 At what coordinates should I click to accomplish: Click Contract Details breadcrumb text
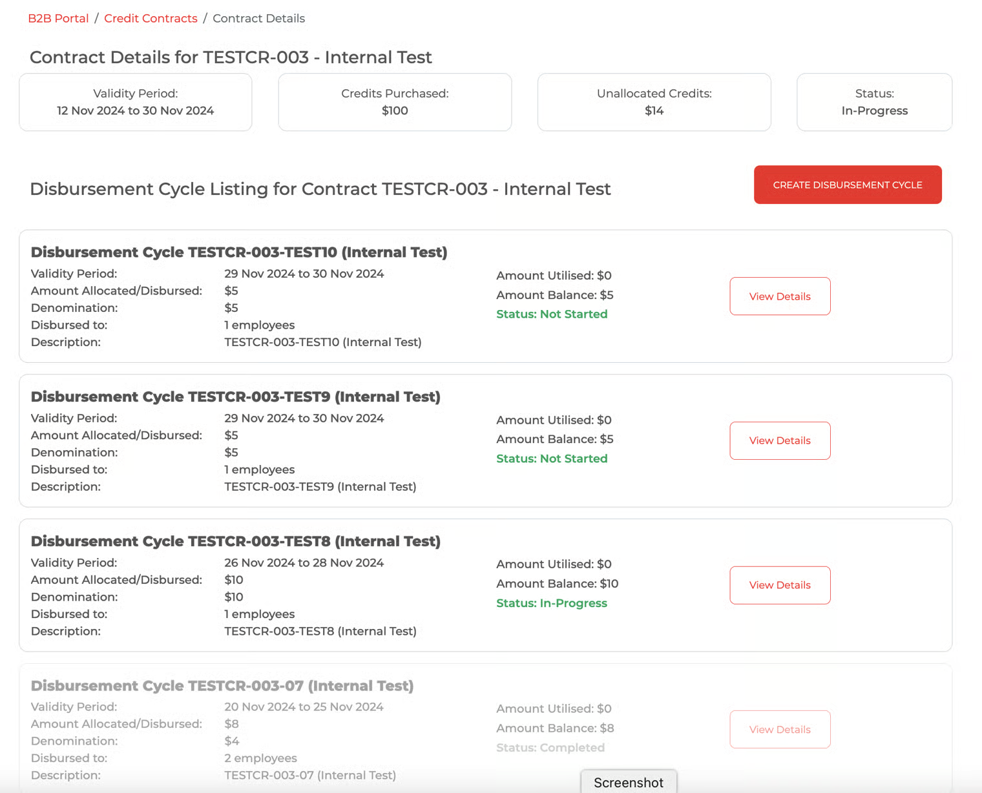coord(258,19)
